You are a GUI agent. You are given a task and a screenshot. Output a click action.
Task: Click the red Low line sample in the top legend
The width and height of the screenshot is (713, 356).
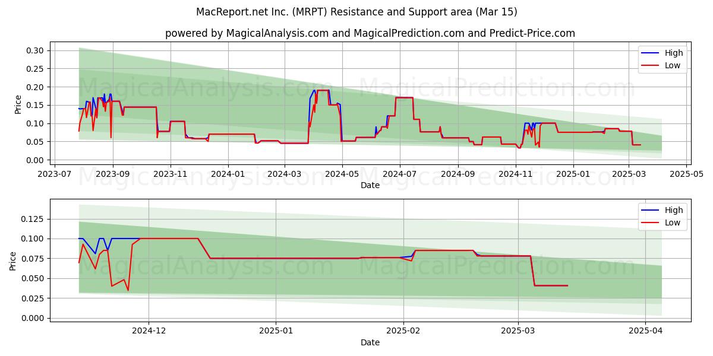(x=651, y=65)
